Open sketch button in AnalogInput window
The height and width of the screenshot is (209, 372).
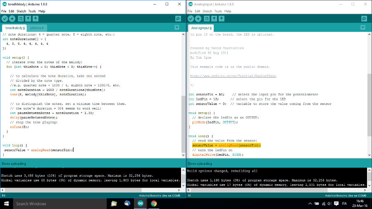[x=214, y=19]
